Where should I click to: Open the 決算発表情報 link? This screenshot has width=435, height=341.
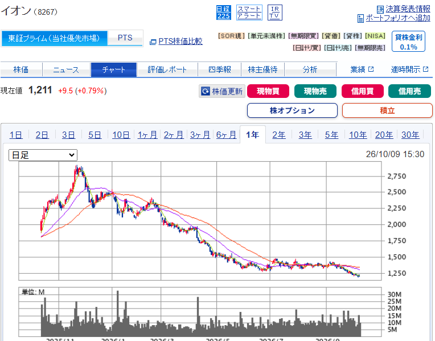pyautogui.click(x=408, y=9)
